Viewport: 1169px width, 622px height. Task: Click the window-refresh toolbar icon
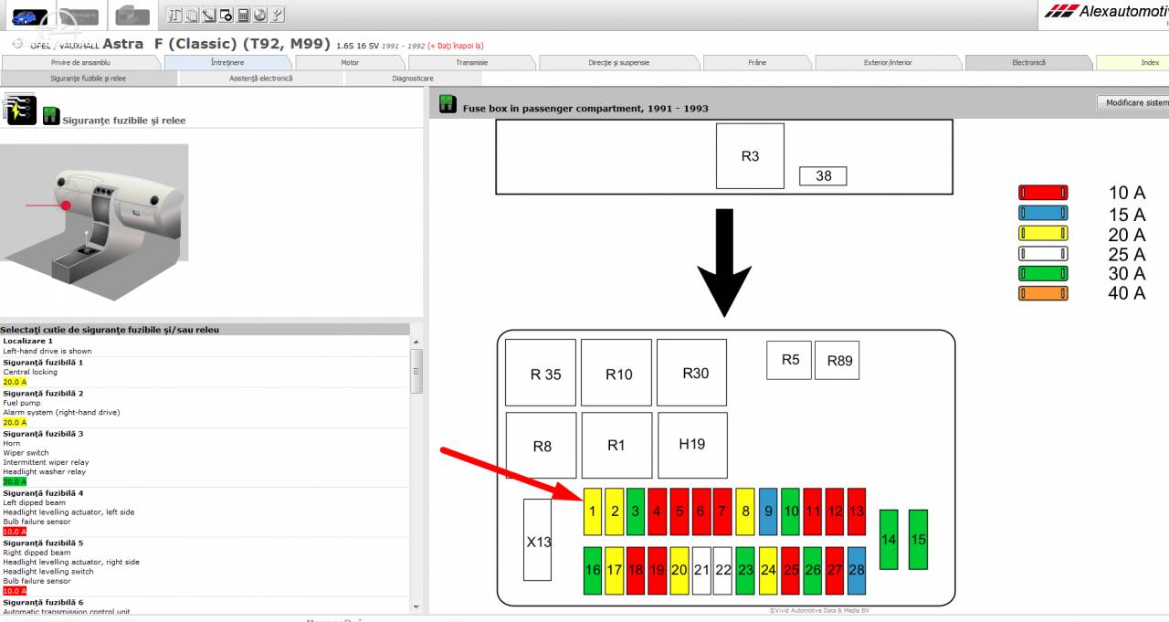226,15
